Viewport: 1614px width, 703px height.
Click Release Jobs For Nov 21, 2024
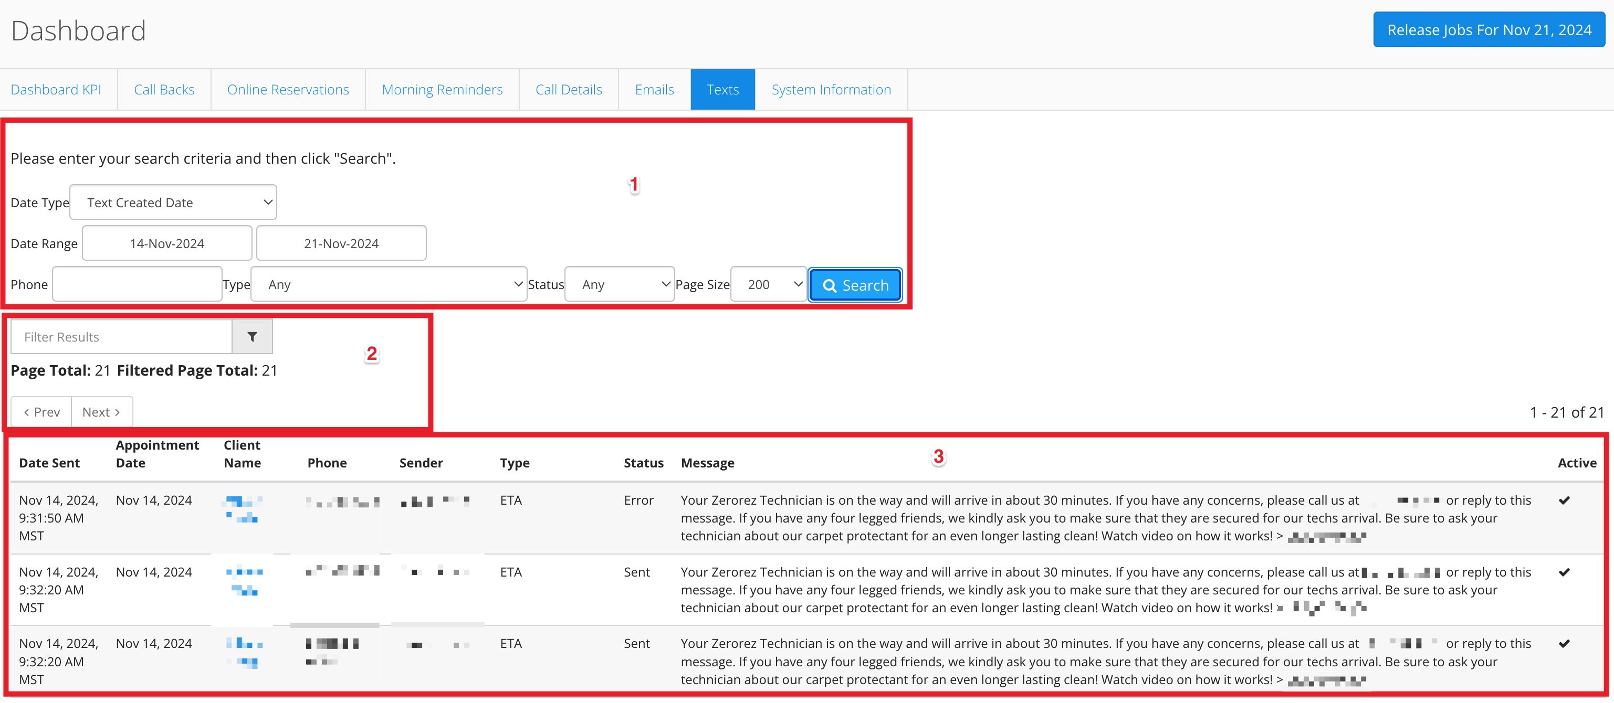click(1490, 29)
